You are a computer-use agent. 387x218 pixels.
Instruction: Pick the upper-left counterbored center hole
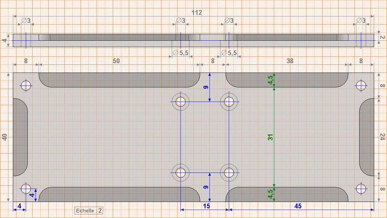tap(181, 101)
